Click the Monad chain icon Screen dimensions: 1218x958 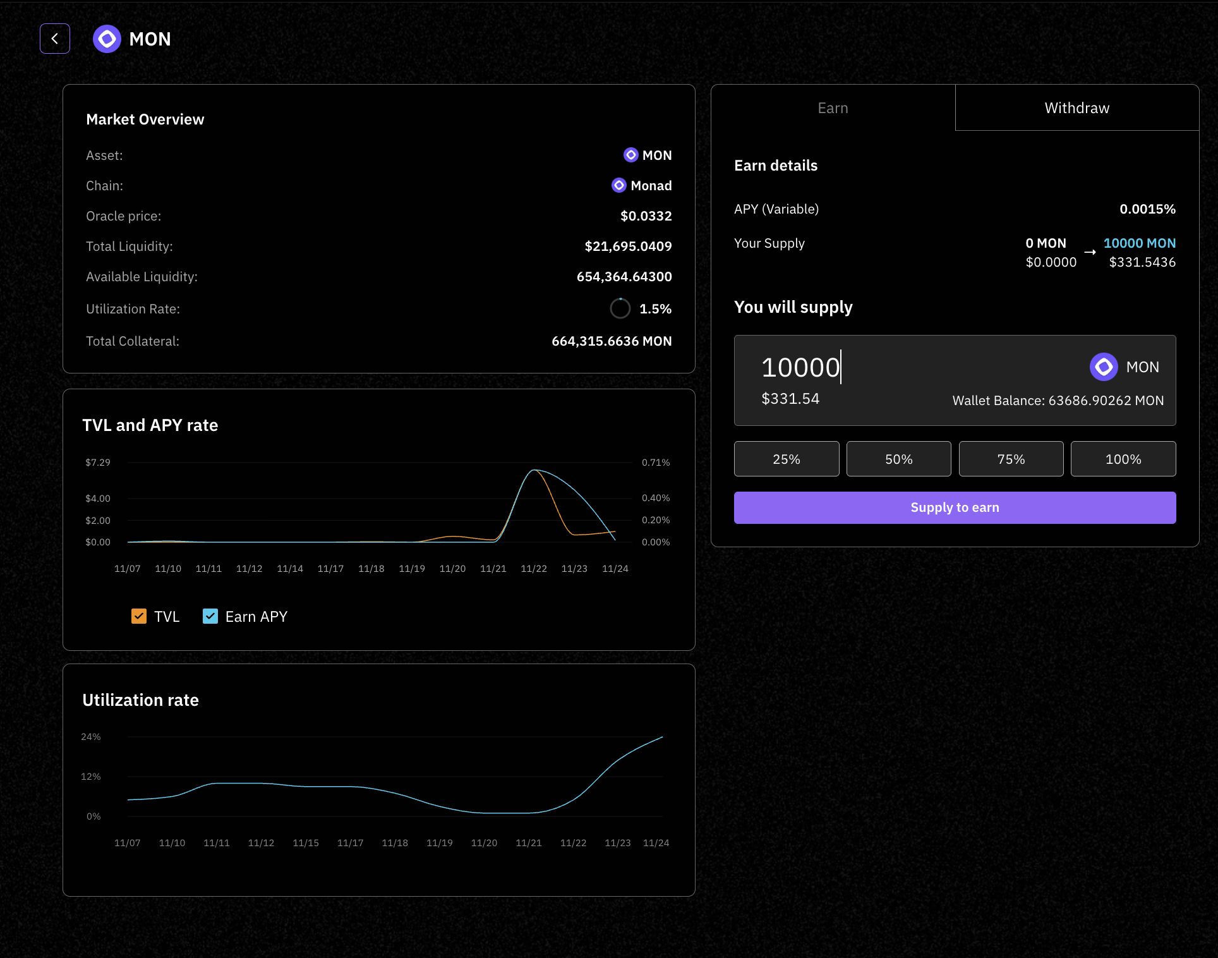coord(619,185)
